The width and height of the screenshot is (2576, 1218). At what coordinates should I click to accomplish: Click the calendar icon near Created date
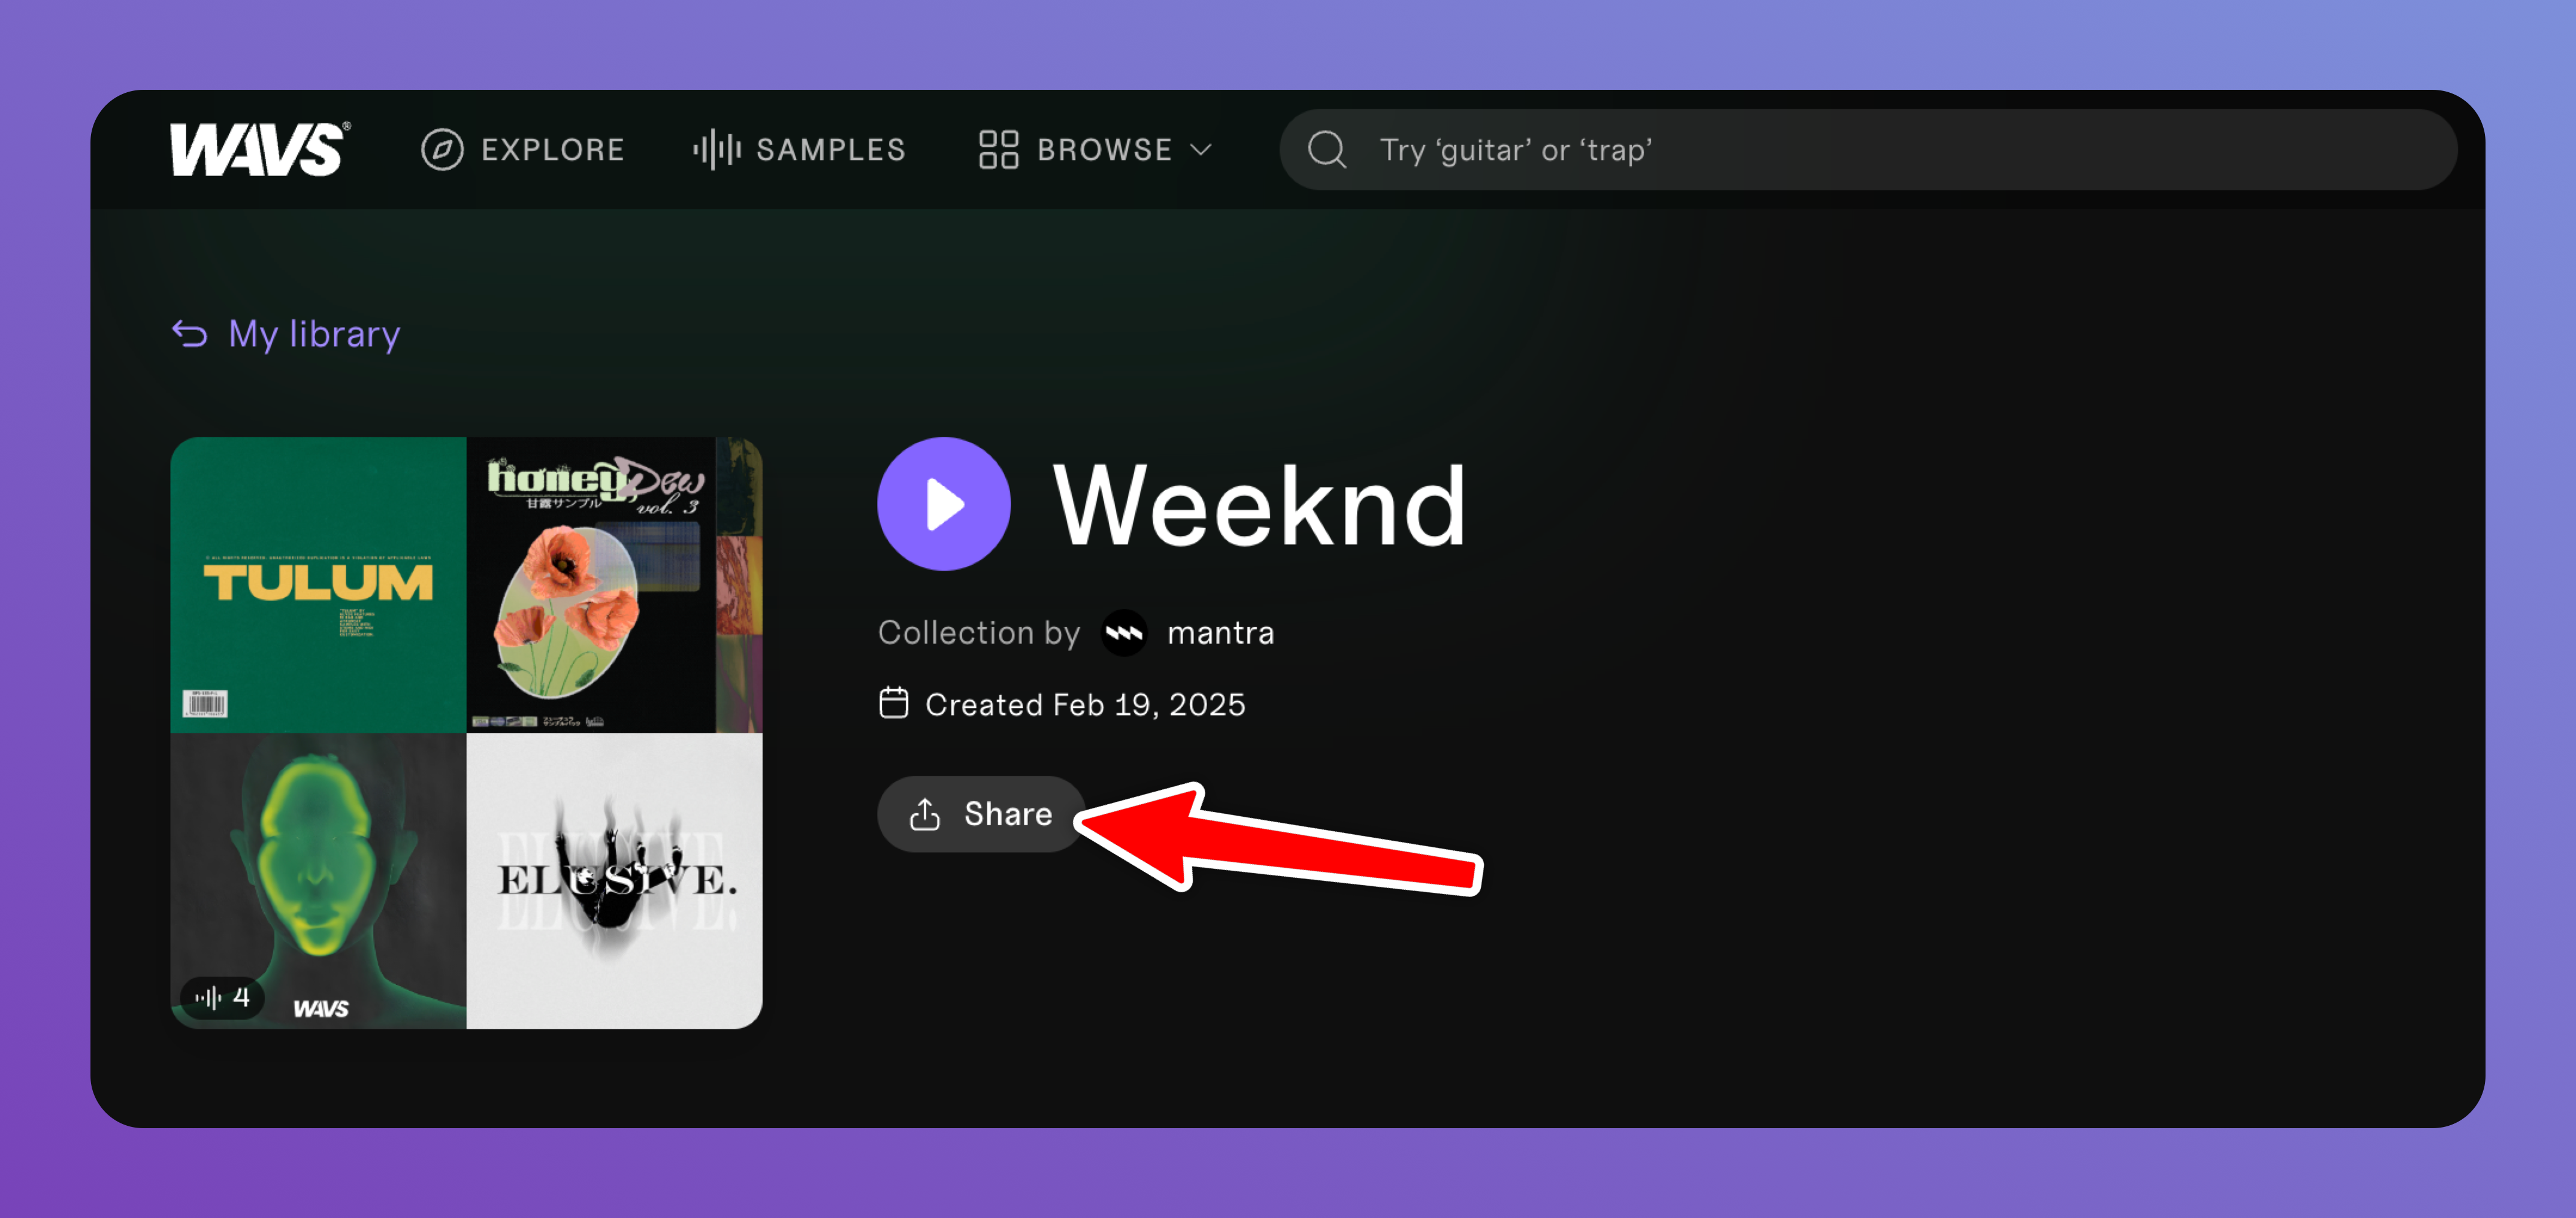[893, 704]
